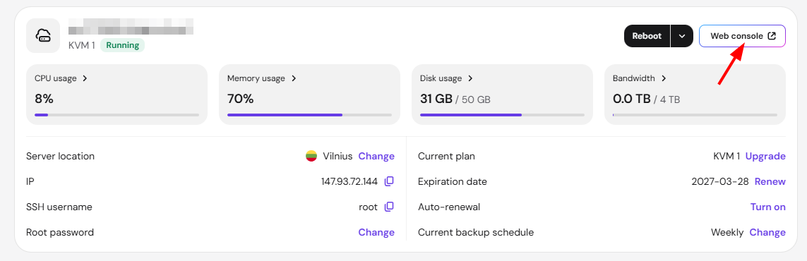This screenshot has width=807, height=261.
Task: Expand CPU usage details chevron
Action: pyautogui.click(x=85, y=78)
